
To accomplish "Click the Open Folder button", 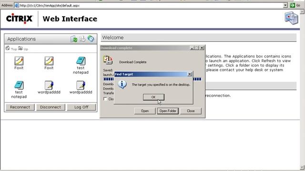I will coord(168,111).
